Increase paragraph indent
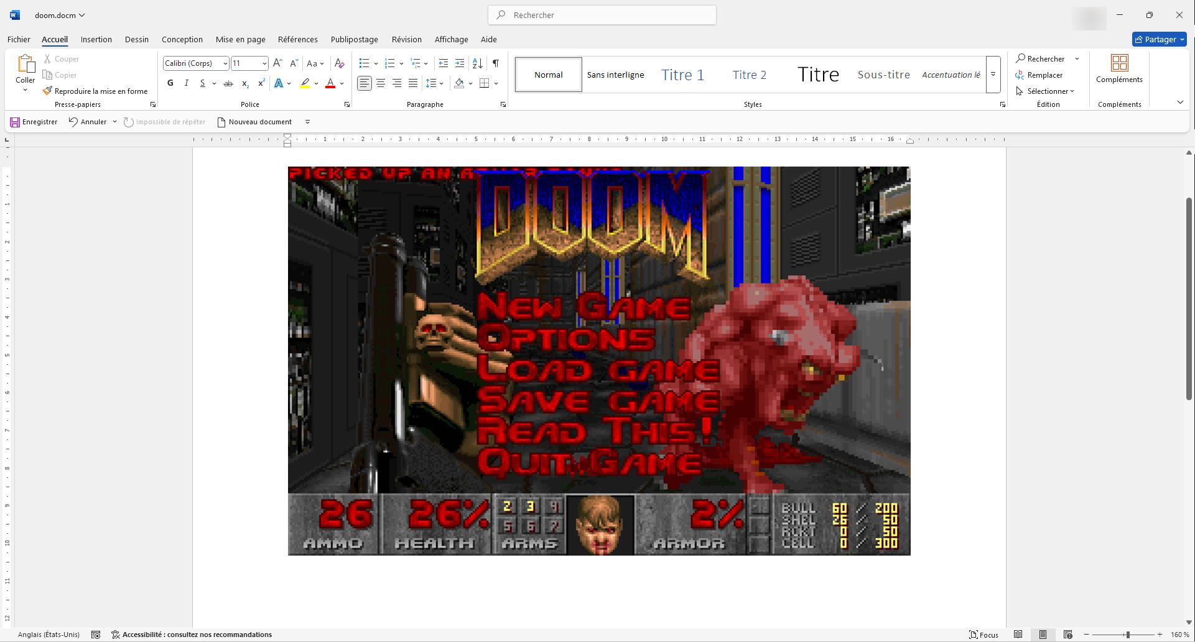 [460, 63]
